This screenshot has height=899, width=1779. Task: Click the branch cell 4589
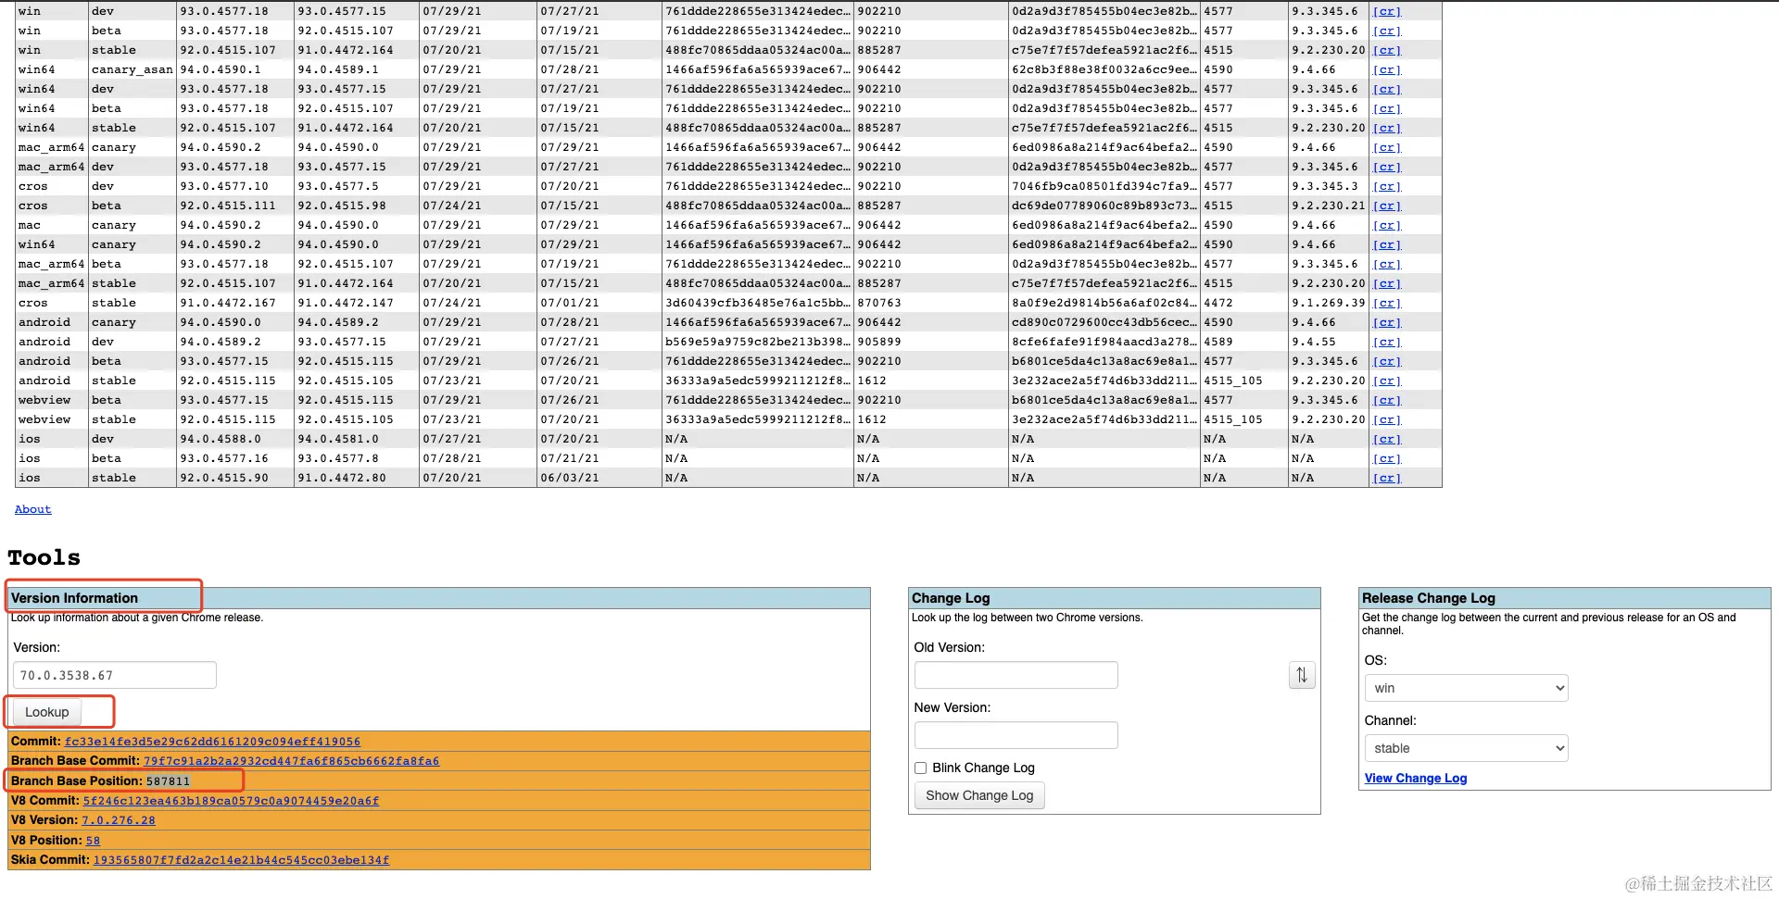pyautogui.click(x=1243, y=342)
